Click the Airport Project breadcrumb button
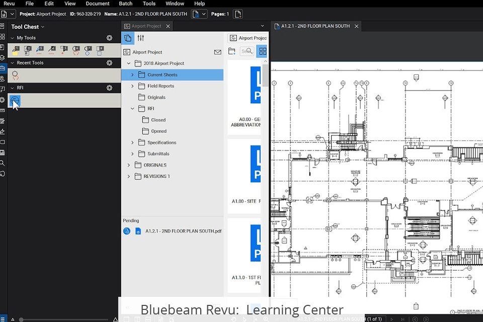 tap(248, 38)
